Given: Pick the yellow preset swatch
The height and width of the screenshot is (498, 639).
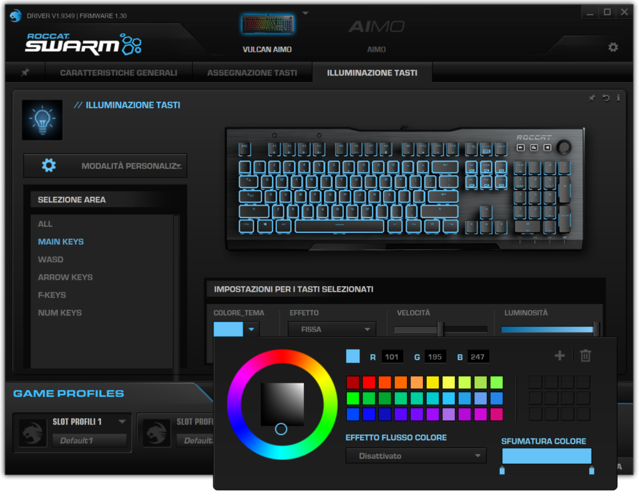Looking at the screenshot, I should 433,382.
